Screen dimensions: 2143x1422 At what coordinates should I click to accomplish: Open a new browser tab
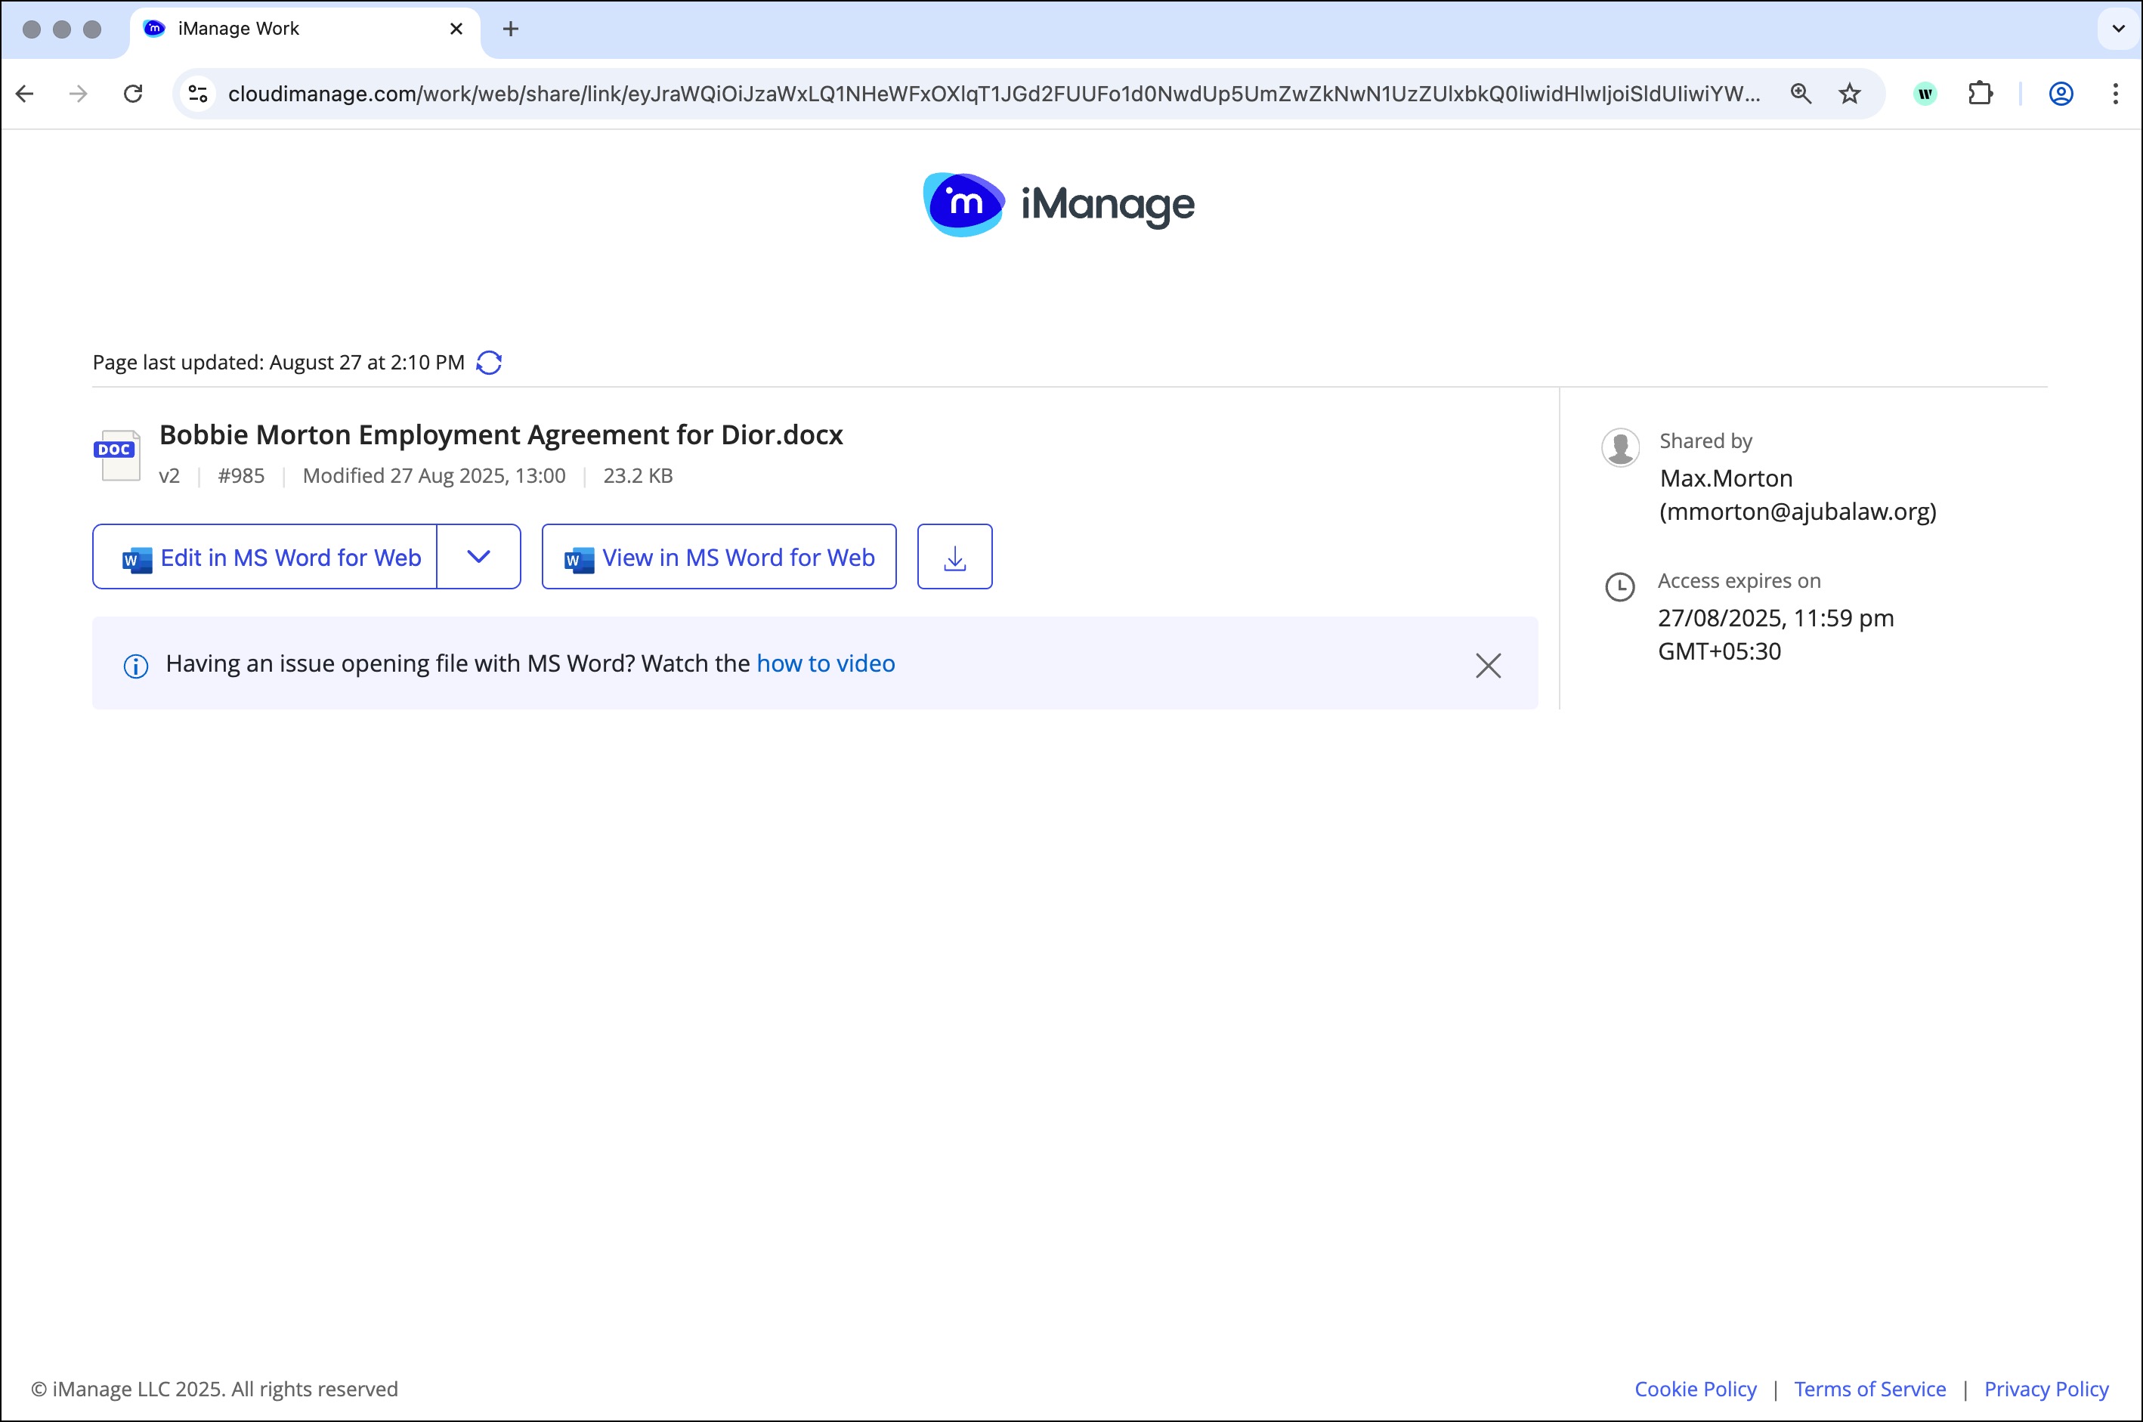pos(511,29)
